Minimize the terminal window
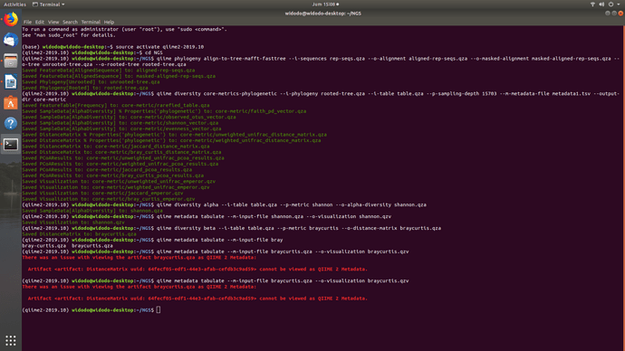 pyautogui.click(x=608, y=14)
